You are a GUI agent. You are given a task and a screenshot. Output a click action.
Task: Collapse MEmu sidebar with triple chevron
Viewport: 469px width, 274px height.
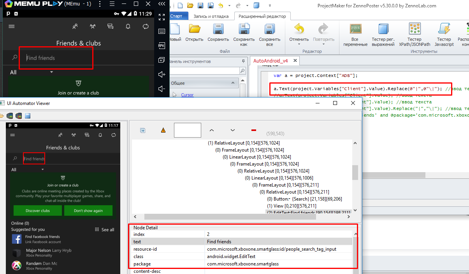pyautogui.click(x=162, y=4)
